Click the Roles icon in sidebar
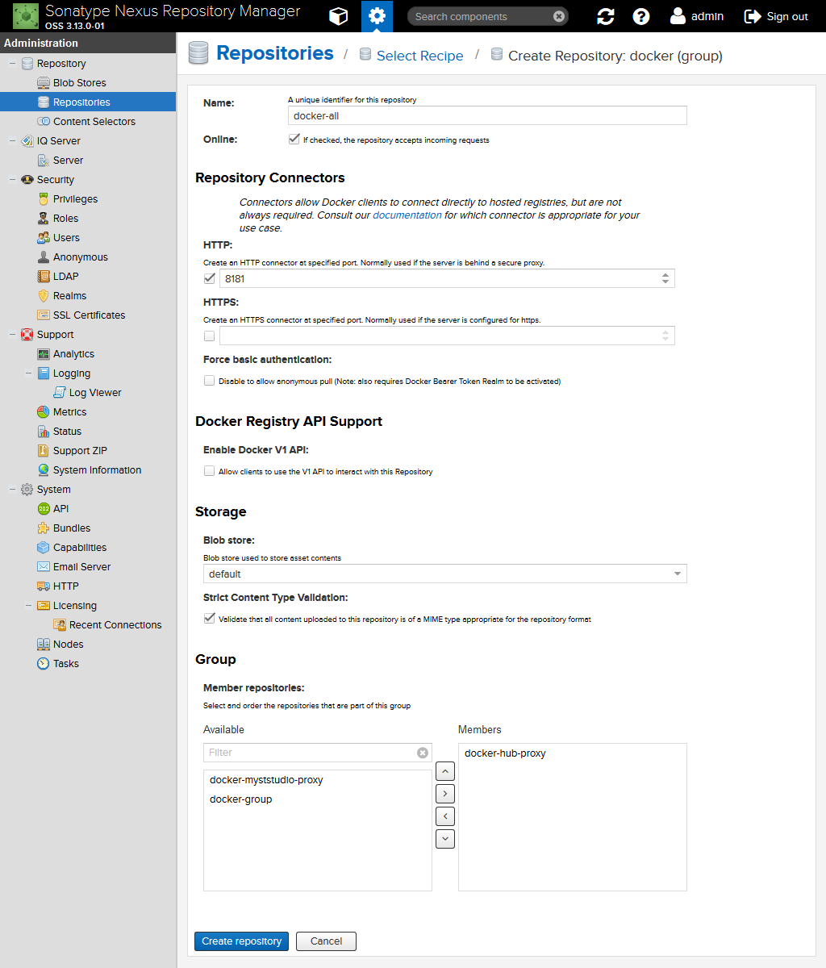826x968 pixels. click(44, 219)
